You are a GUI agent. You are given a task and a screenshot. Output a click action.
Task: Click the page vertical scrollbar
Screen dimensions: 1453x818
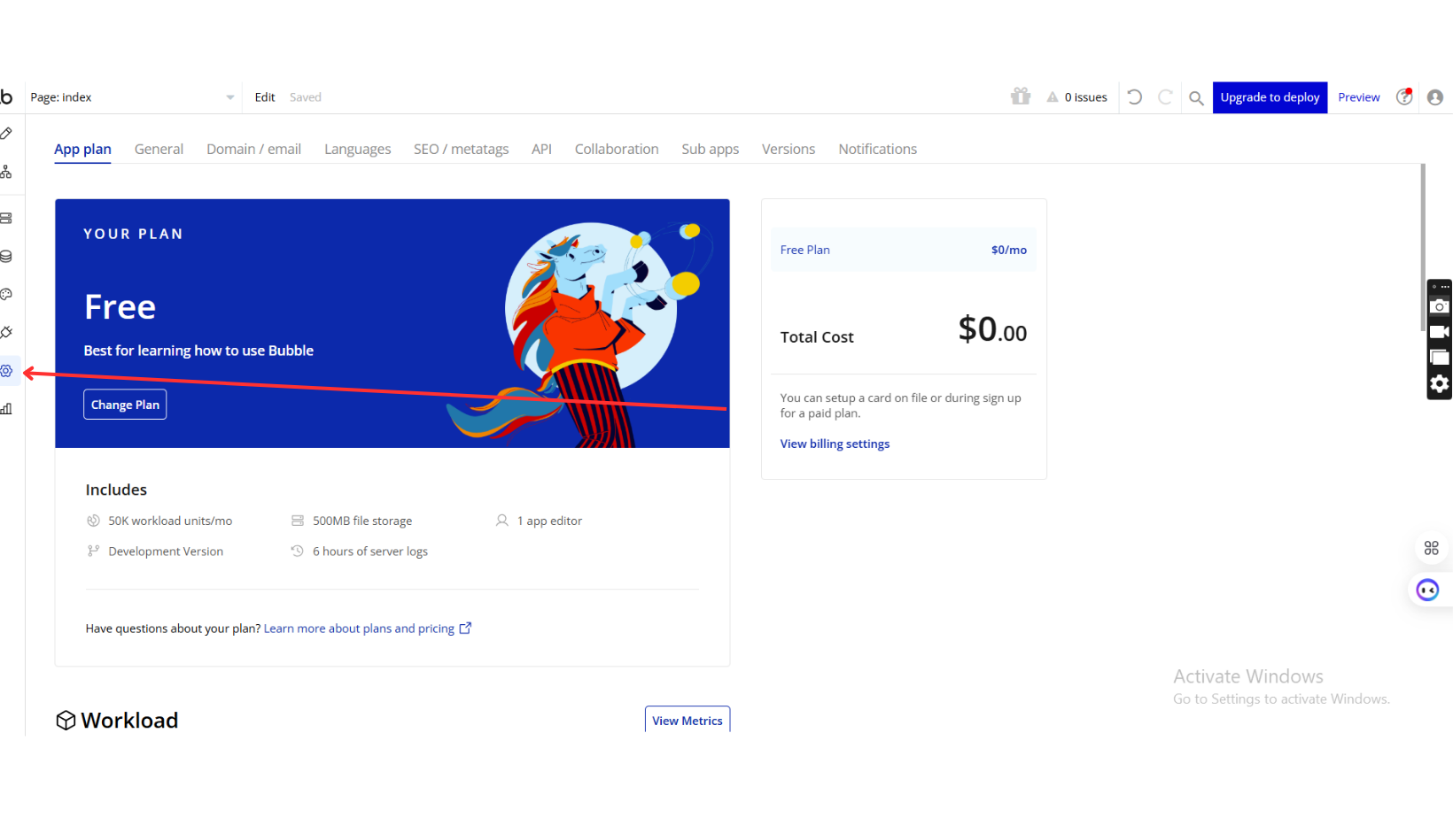1423,221
